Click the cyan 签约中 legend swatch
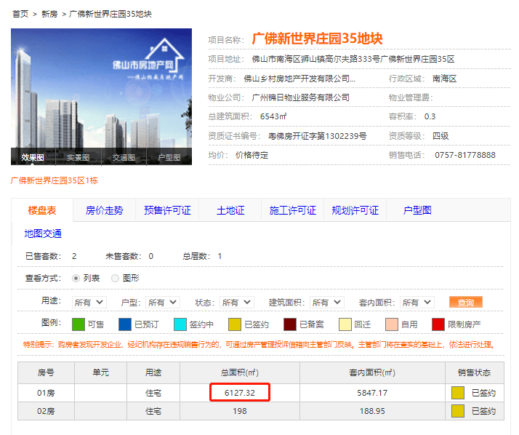The height and width of the screenshot is (435, 519). point(180,324)
